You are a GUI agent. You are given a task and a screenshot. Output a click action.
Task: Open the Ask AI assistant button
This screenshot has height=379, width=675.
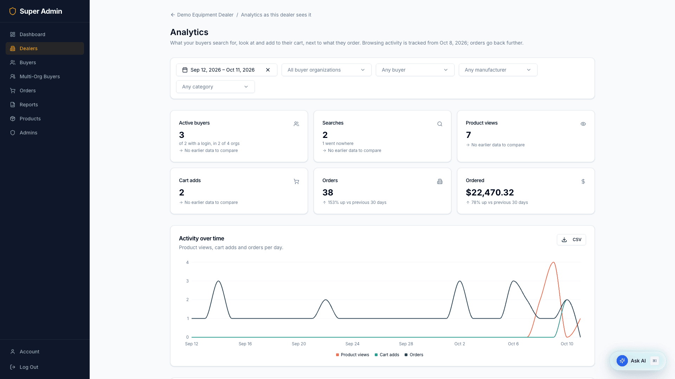click(638, 361)
